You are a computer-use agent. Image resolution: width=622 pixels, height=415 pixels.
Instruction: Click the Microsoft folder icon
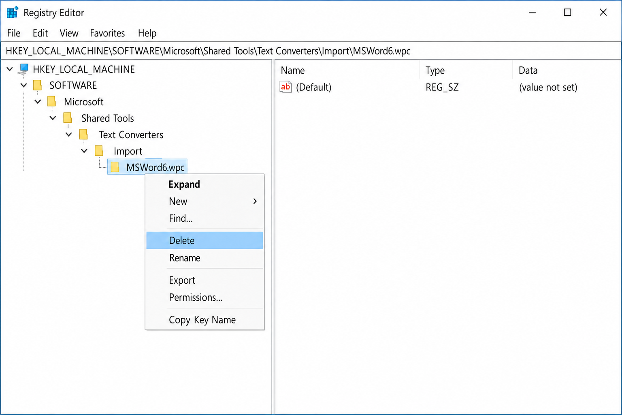point(51,101)
